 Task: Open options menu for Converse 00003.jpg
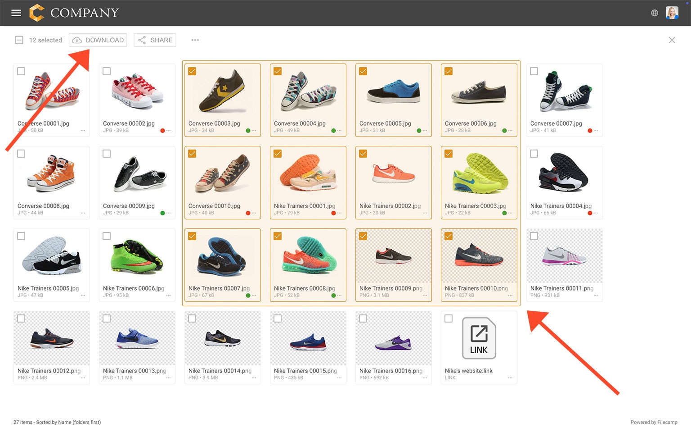tap(254, 131)
